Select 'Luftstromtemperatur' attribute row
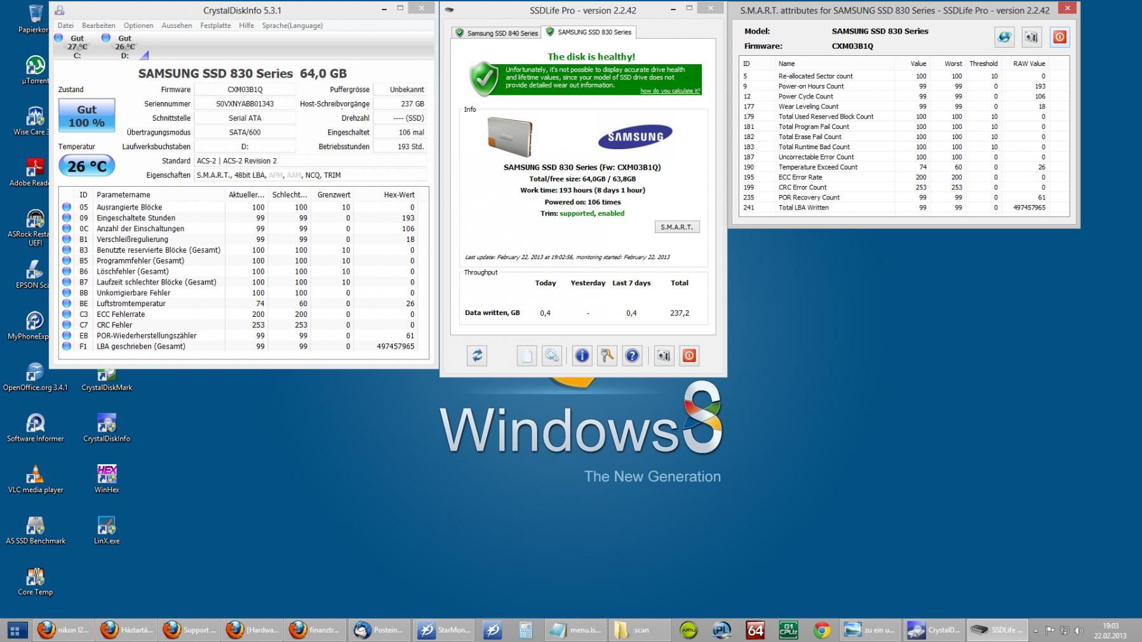This screenshot has height=642, width=1142. coord(244,304)
